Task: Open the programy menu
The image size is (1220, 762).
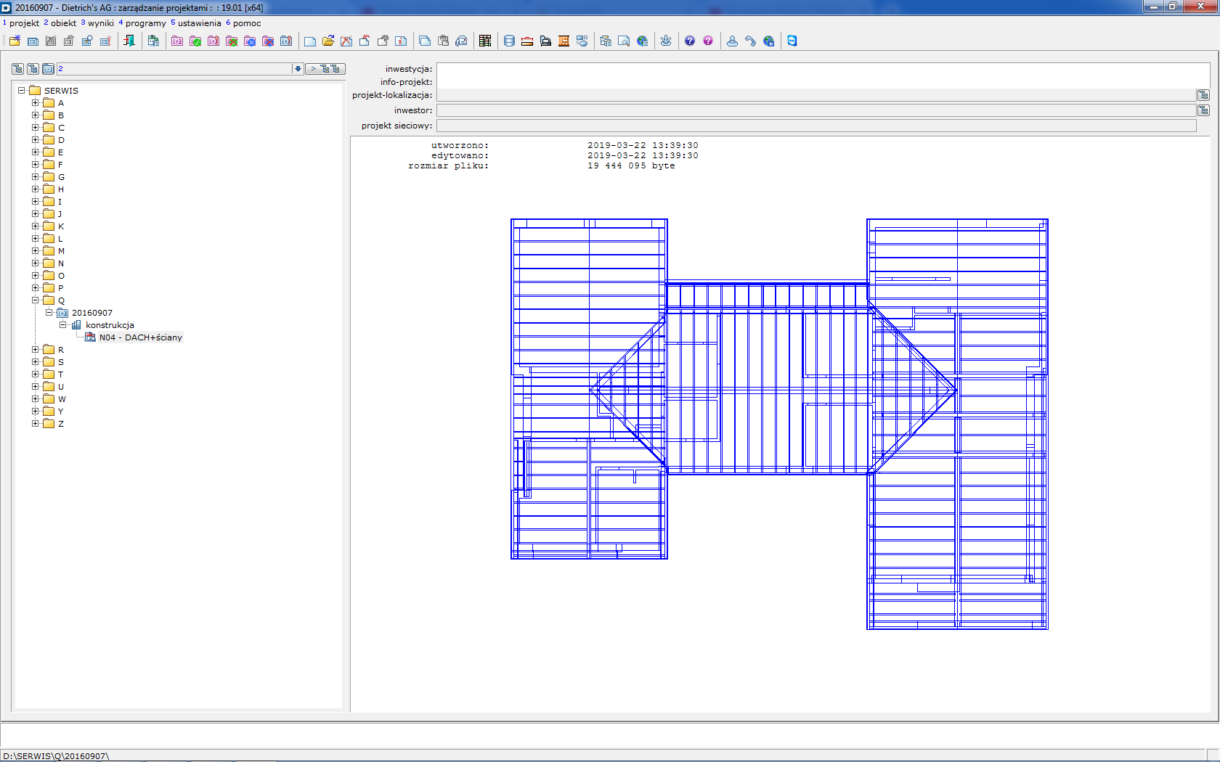Action: click(x=145, y=23)
